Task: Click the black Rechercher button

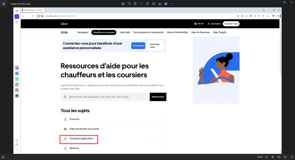Action: click(x=158, y=97)
